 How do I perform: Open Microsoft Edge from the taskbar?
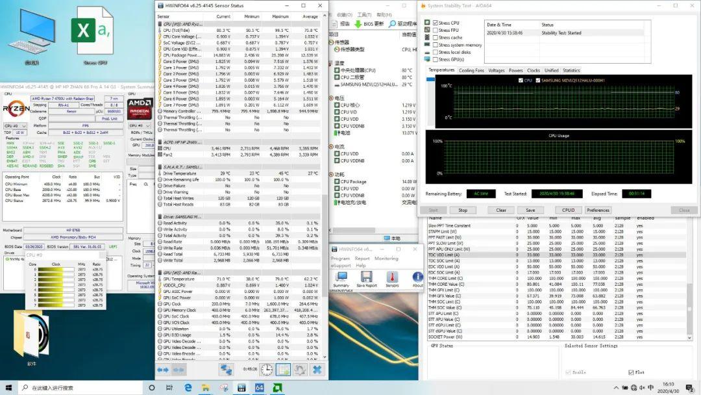pos(188,388)
